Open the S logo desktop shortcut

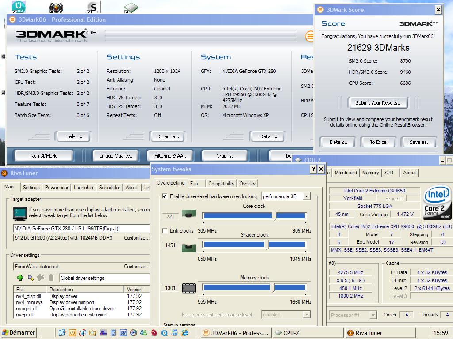pos(93,7)
